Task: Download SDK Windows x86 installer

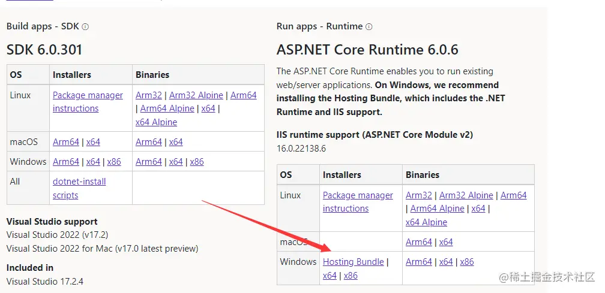Action: point(114,162)
